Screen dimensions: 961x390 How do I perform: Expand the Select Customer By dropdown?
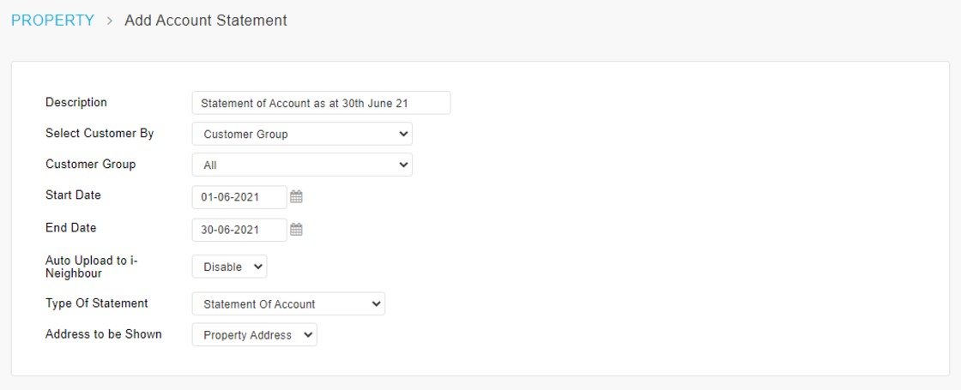(x=302, y=134)
